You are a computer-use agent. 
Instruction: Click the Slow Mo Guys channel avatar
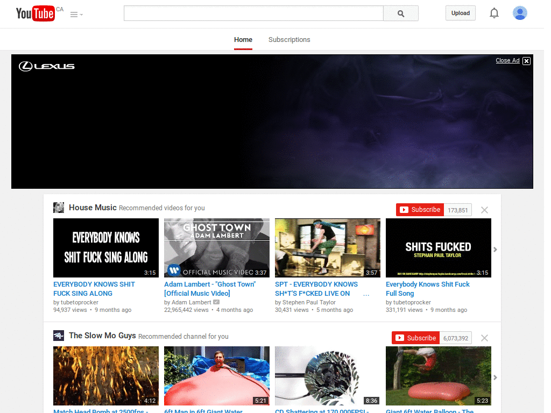[59, 336]
